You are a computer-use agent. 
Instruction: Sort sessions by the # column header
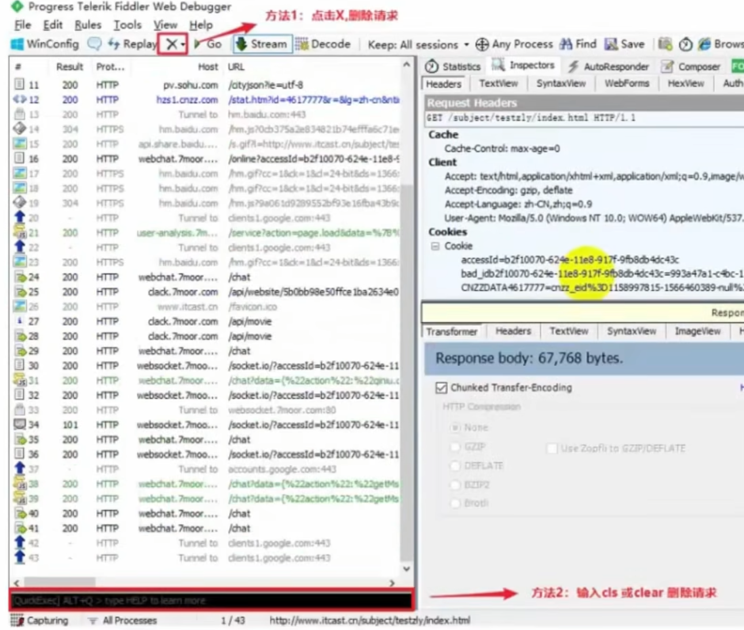pos(18,67)
